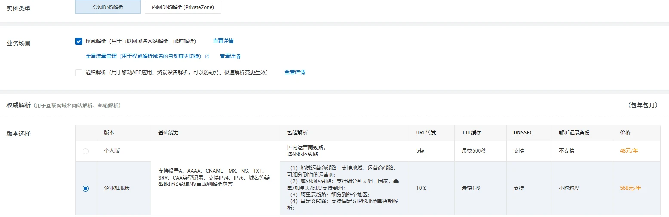This screenshot has width=669, height=217.
Task: Click the 价格 column header
Action: [x=625, y=133]
